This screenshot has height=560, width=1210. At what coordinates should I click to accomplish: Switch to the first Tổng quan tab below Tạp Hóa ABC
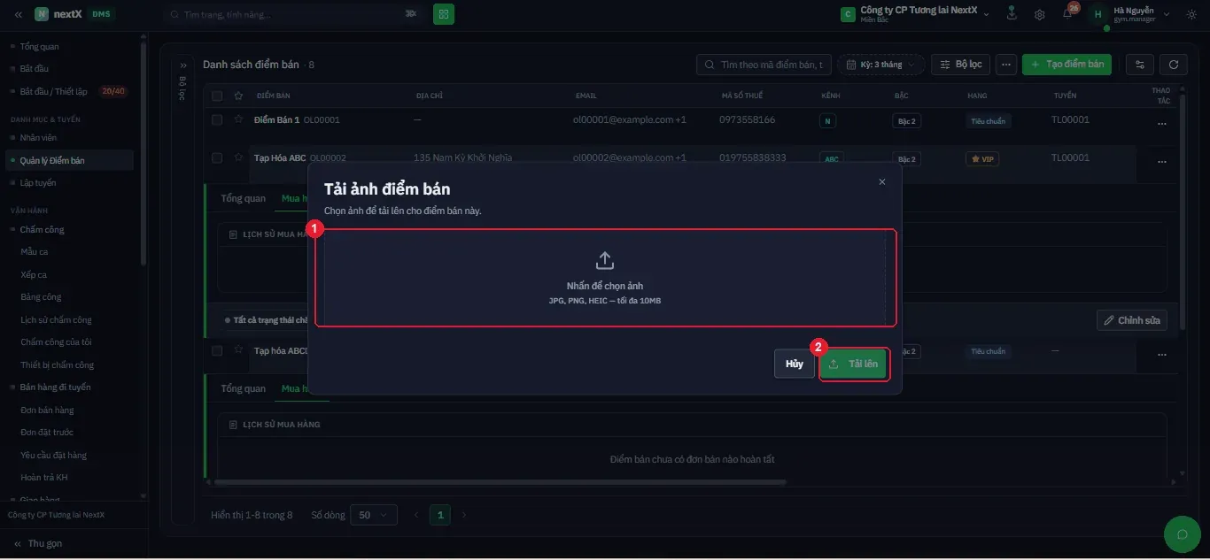(243, 198)
